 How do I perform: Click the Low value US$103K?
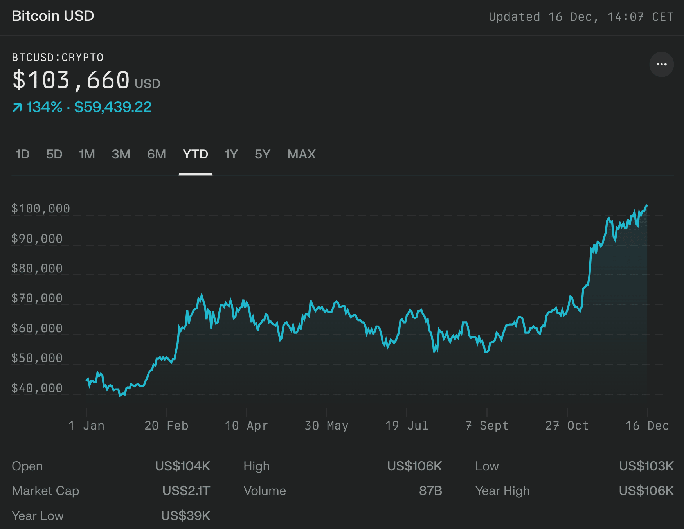(646, 466)
